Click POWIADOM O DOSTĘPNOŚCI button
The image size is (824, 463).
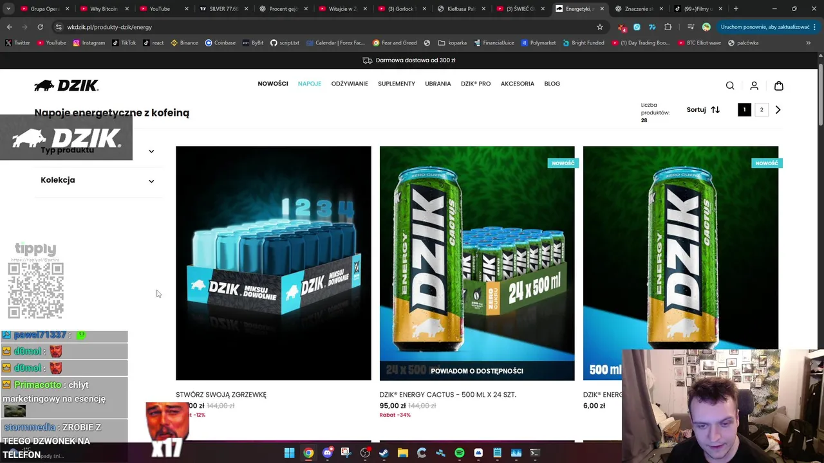[x=477, y=371]
